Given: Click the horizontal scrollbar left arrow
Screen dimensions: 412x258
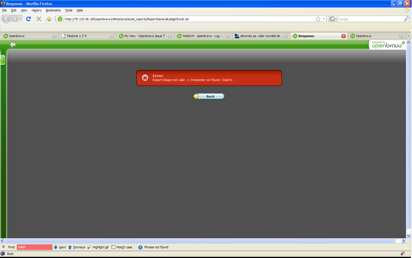Looking at the screenshot, I should (x=2, y=241).
